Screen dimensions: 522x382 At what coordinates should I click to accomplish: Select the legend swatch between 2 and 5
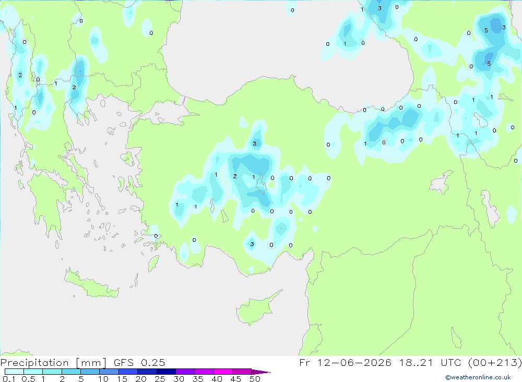pos(71,372)
